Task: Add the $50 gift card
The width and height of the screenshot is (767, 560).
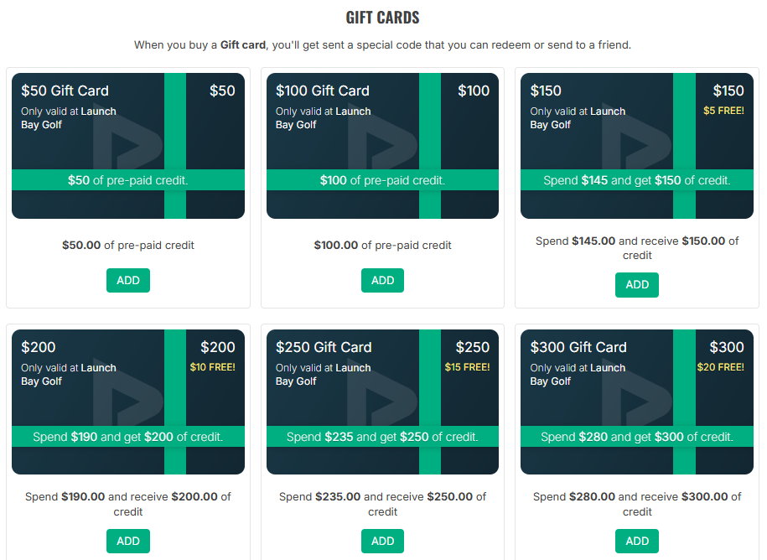Action: [128, 280]
